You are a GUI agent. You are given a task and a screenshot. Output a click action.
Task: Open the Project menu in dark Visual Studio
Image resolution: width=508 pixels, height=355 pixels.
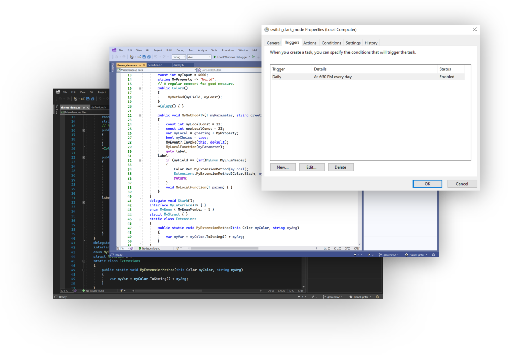102,92
